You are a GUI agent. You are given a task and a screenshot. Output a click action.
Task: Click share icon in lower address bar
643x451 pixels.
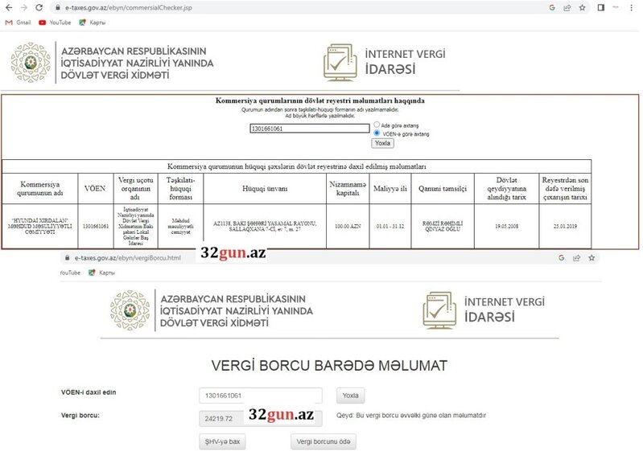(x=576, y=257)
